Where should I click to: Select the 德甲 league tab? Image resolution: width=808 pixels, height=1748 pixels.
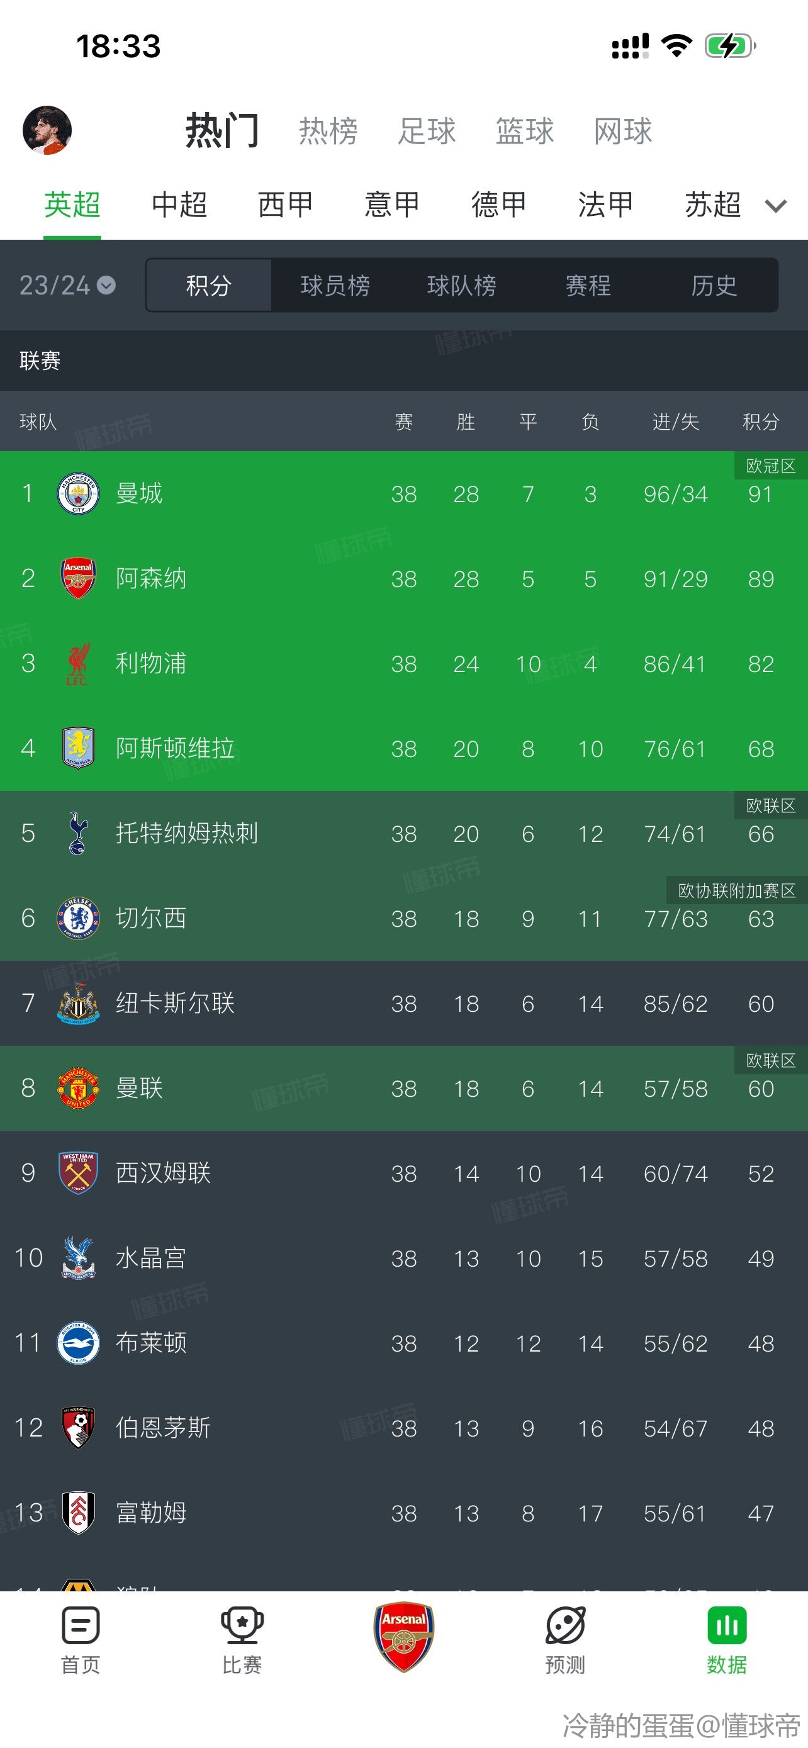(x=498, y=204)
